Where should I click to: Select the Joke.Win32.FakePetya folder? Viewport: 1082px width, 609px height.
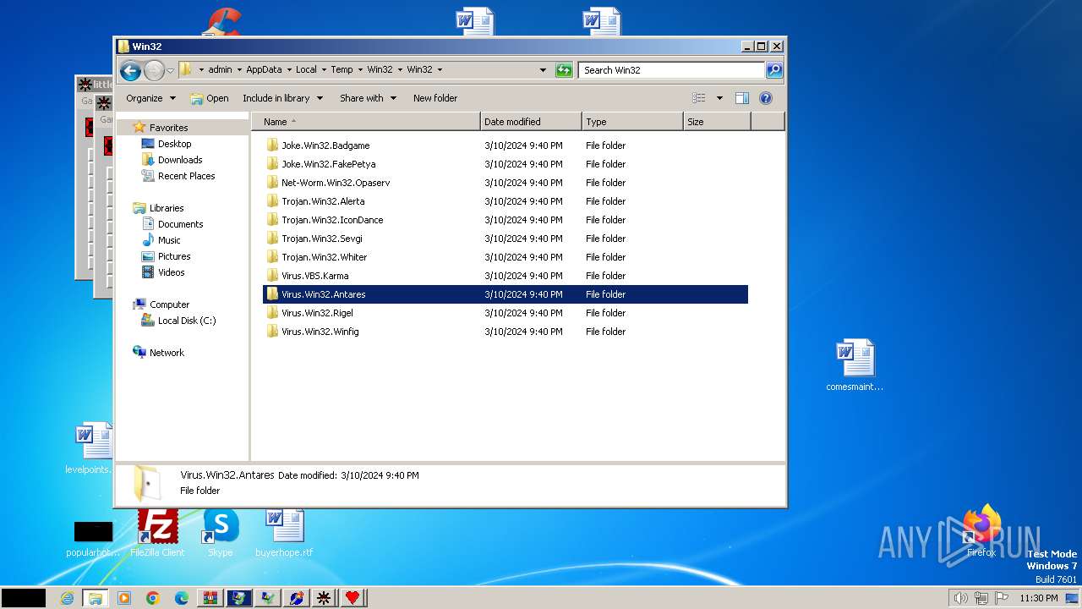click(328, 164)
